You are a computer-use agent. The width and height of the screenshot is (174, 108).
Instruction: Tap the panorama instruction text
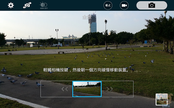pyautogui.click(x=86, y=70)
